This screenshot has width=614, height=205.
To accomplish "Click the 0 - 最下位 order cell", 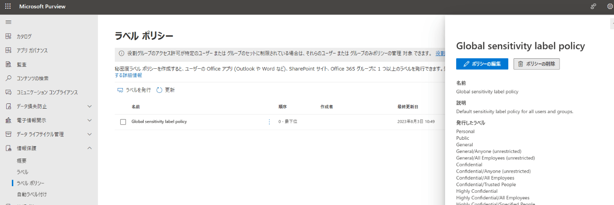I will [x=288, y=122].
